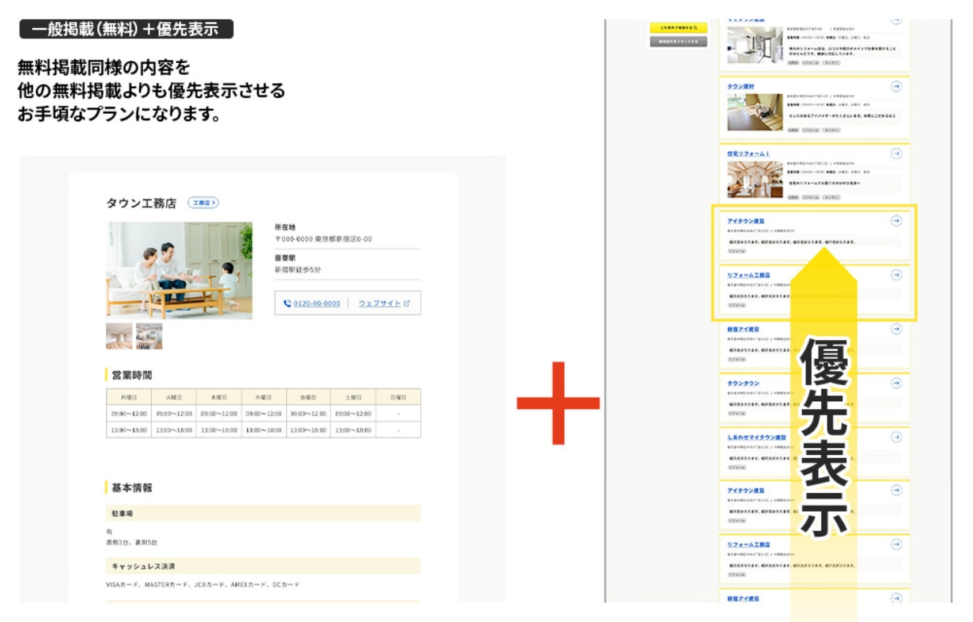Open the 住宅リフォームi title link
973x622 pixels.
(748, 153)
